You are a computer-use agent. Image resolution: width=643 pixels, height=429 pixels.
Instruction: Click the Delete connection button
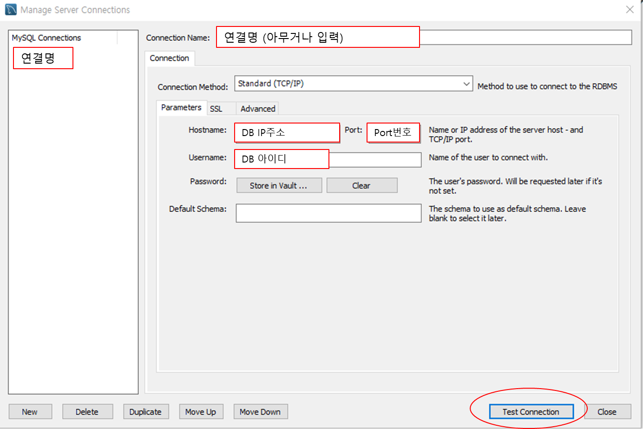[88, 412]
